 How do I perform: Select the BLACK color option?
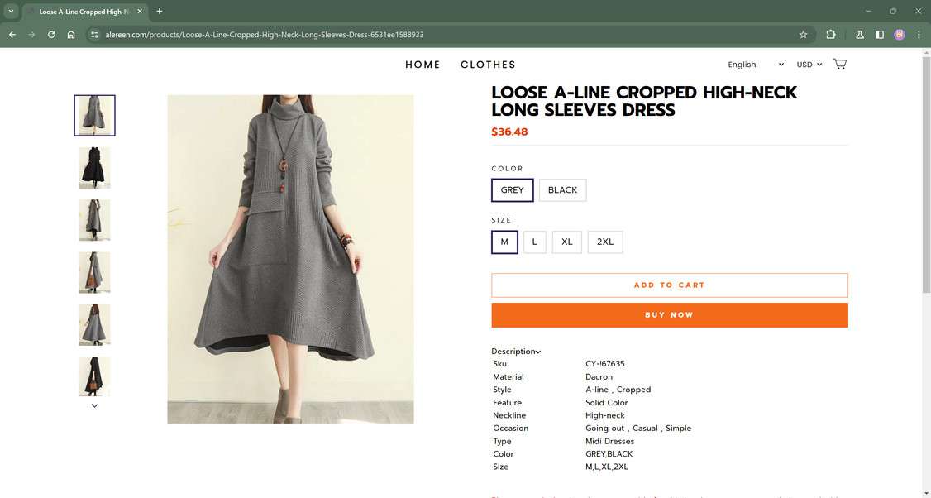coord(562,189)
